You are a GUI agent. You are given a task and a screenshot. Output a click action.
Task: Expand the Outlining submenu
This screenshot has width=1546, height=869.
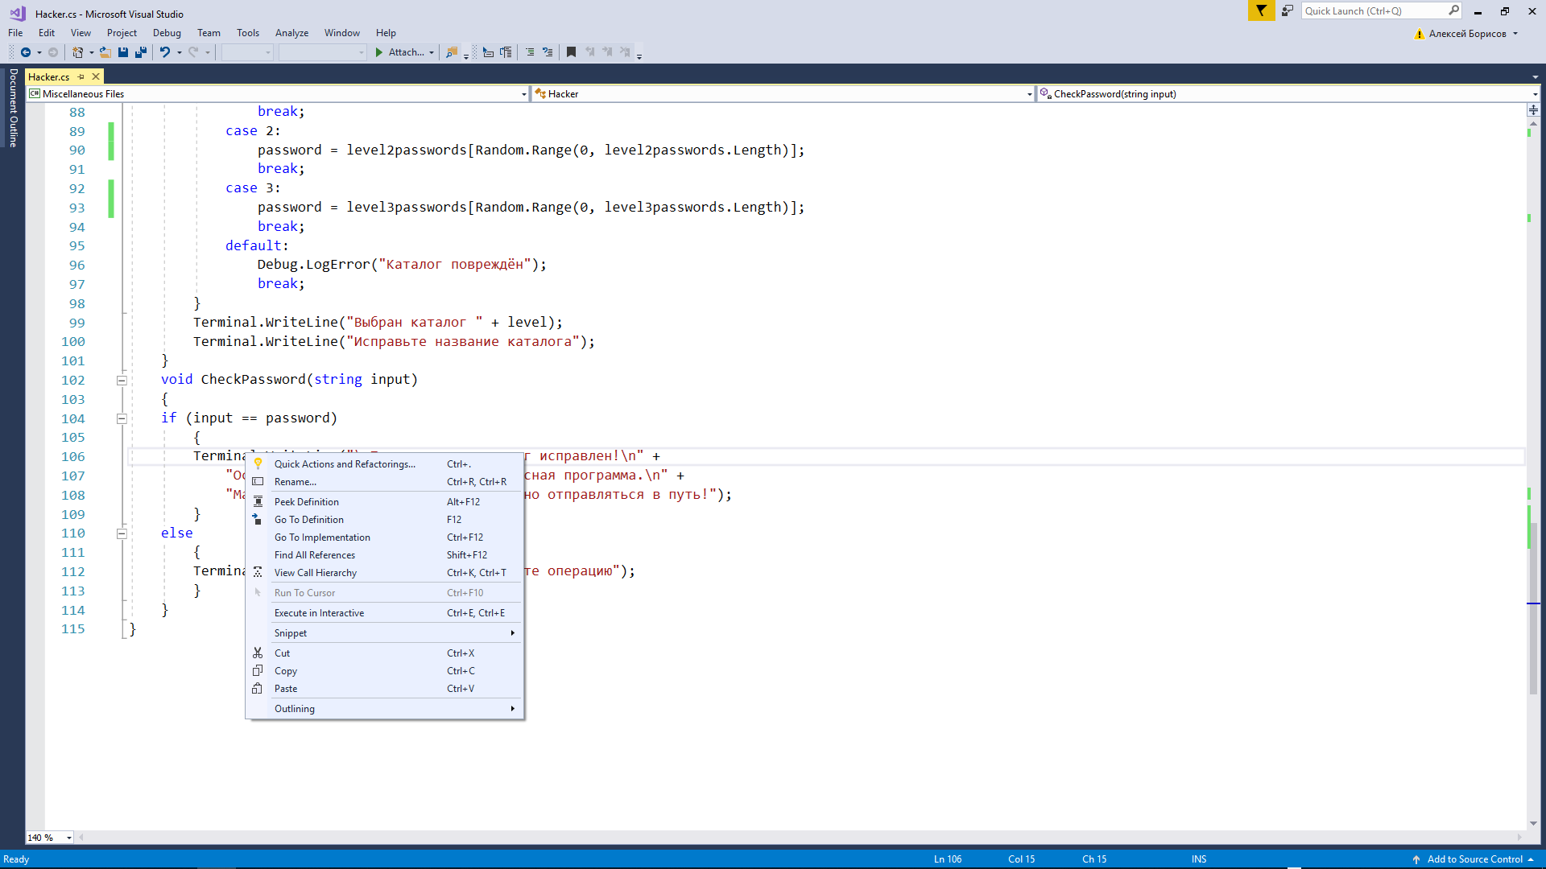tap(395, 709)
